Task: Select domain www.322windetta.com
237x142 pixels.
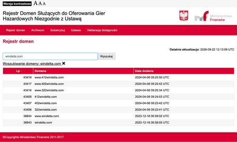Action: point(49,90)
